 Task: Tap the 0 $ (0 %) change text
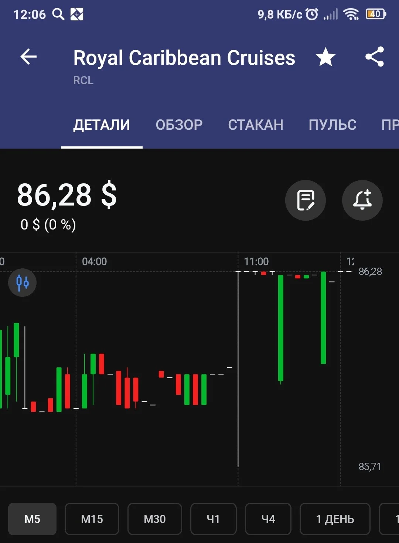48,224
